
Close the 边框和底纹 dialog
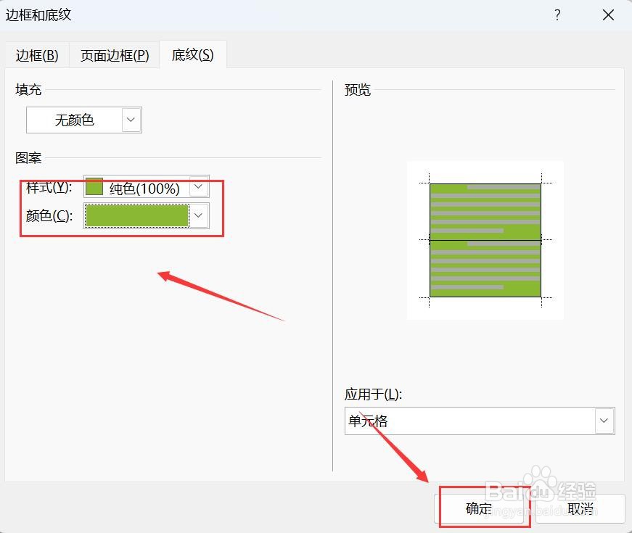coord(607,15)
